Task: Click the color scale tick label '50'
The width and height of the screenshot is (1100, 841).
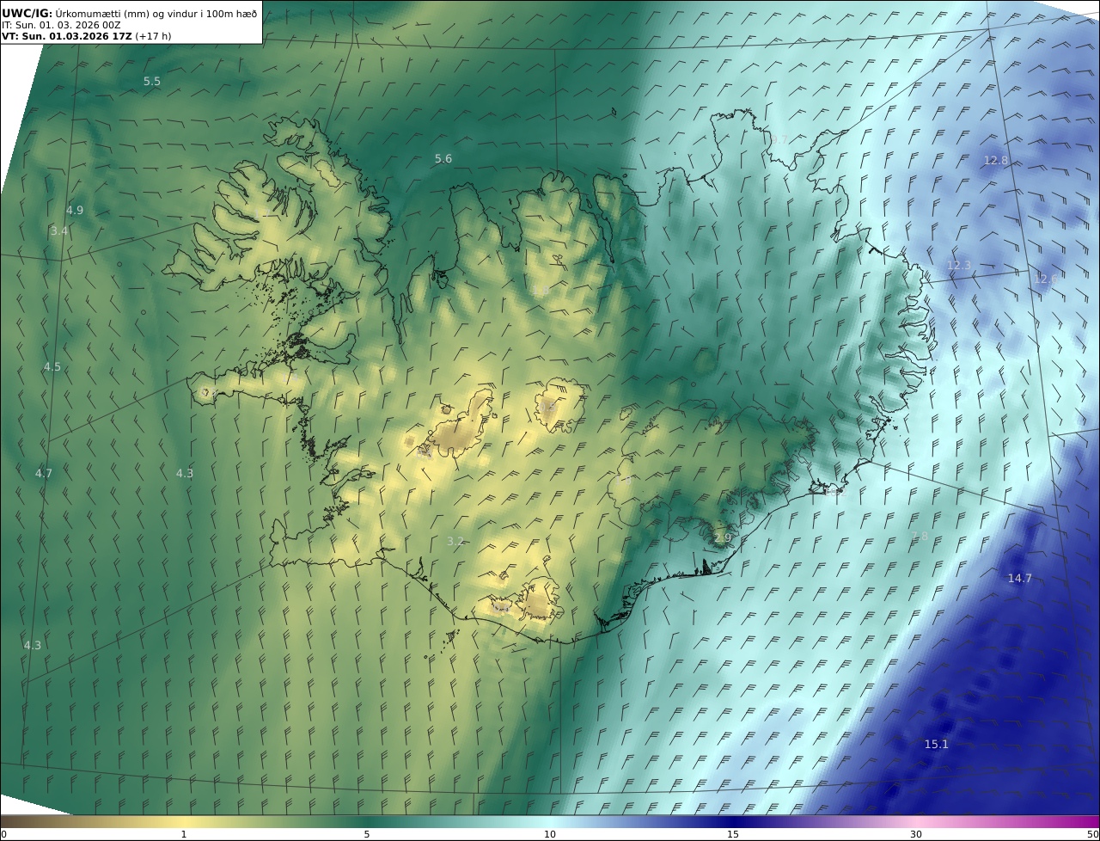Action: [1092, 834]
